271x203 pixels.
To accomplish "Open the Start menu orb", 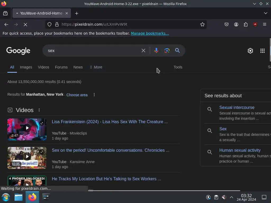I will point(6,197).
